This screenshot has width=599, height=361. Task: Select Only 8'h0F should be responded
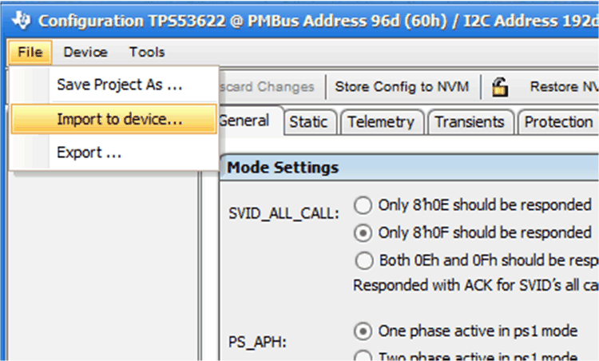coord(363,232)
